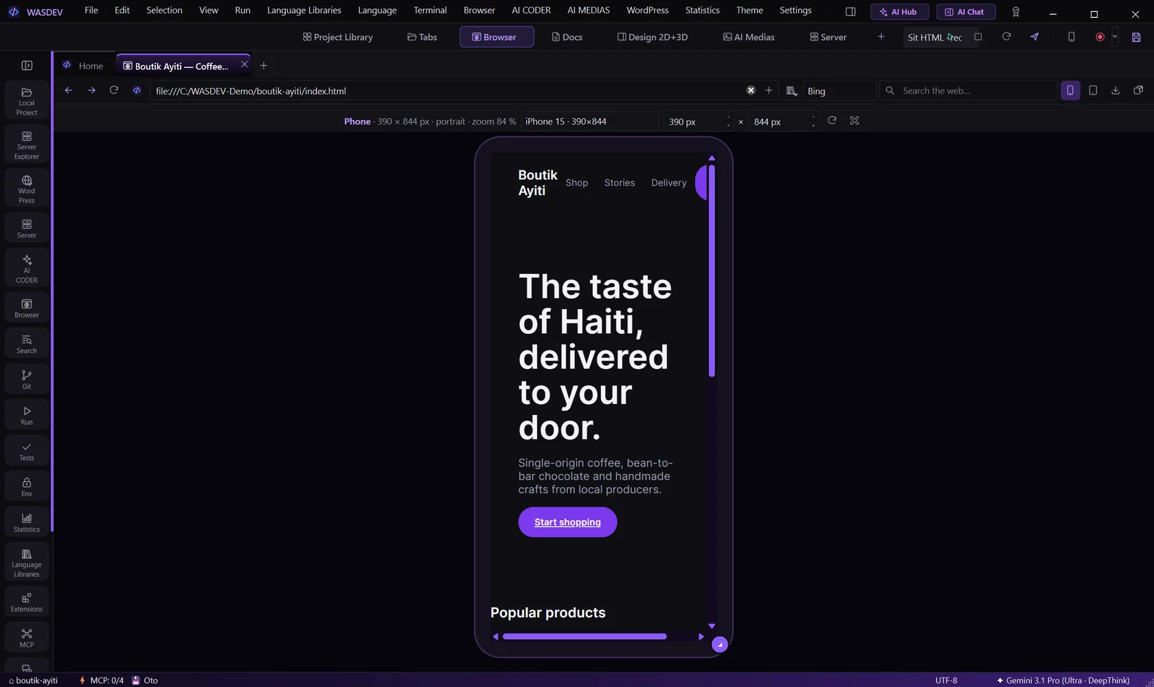This screenshot has height=687, width=1154.
Task: Open the Terminal menu
Action: pyautogui.click(x=430, y=10)
